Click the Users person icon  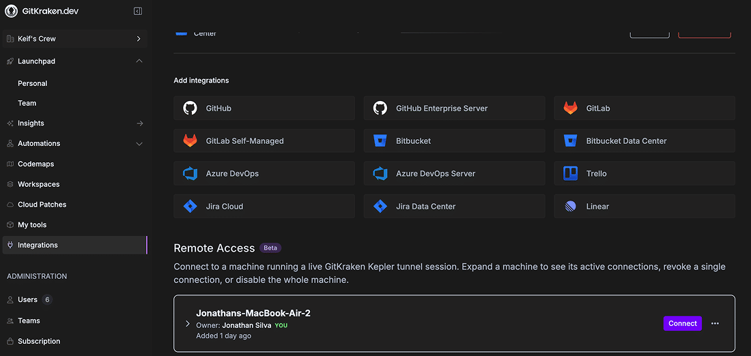tap(10, 300)
